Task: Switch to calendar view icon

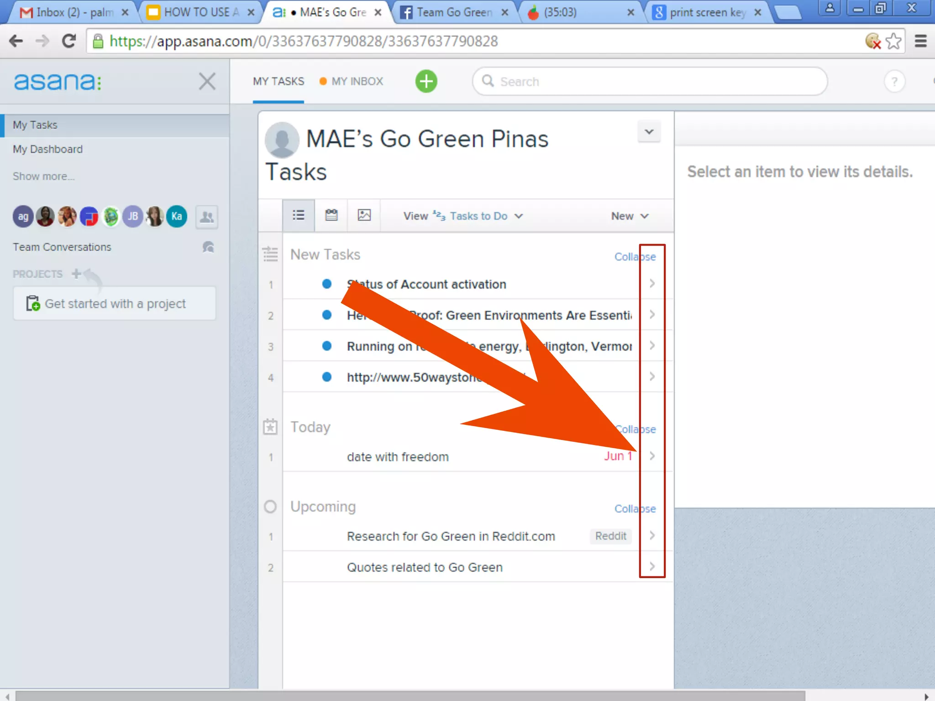Action: [x=331, y=215]
